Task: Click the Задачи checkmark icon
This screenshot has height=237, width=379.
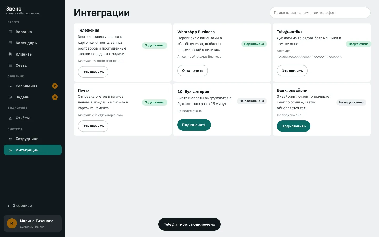Action: point(10,97)
